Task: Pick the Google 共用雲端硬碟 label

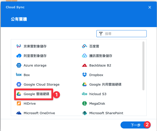Action: click(105, 85)
